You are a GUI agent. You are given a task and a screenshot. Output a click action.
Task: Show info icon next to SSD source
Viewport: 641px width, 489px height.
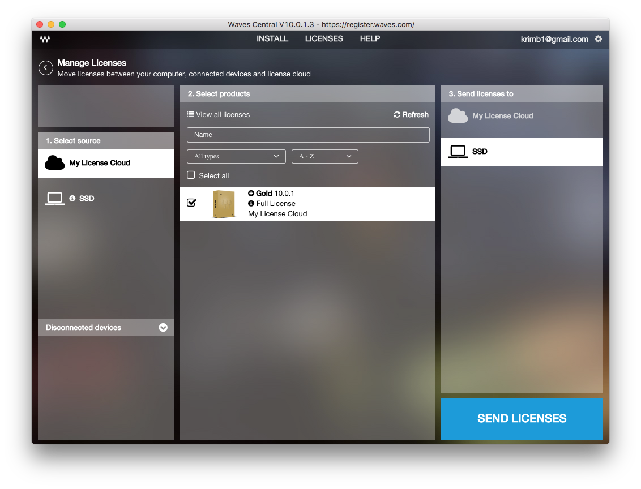tap(72, 198)
